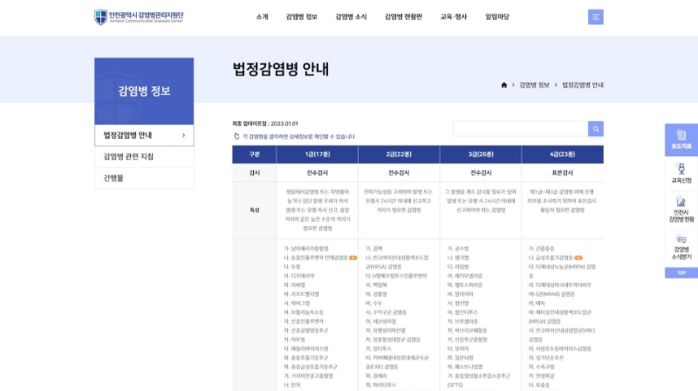This screenshot has height=391, width=698.
Task: Open 레지오넬라증 disease entry
Action: click(465, 276)
